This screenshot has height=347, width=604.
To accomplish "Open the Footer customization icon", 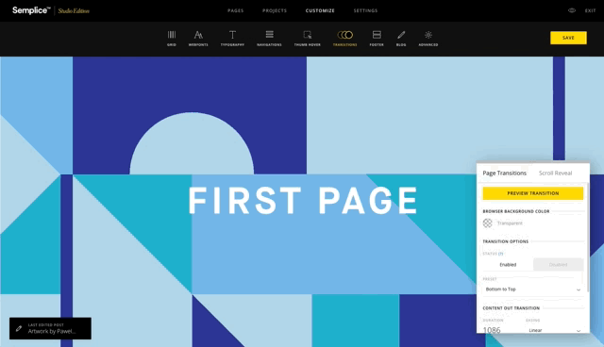I will pyautogui.click(x=377, y=35).
